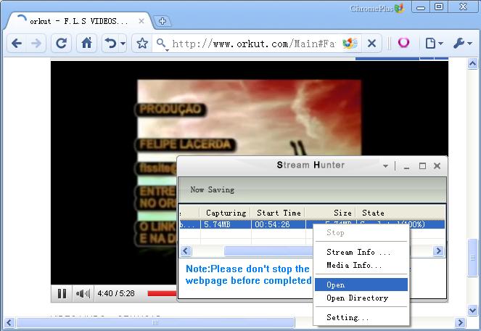Image resolution: width=481 pixels, height=331 pixels.
Task: Minimize the Stream Hunter window
Action: coord(406,166)
